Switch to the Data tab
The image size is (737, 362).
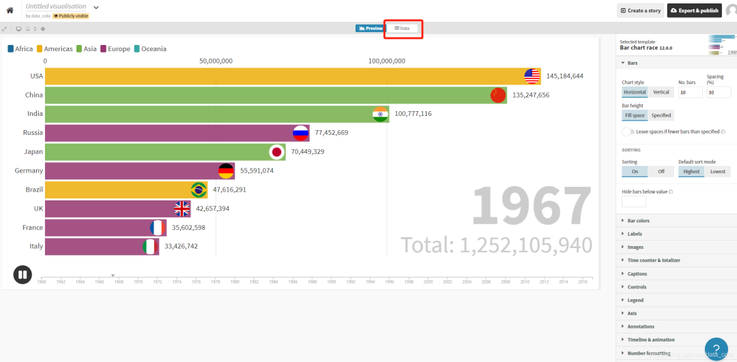pyautogui.click(x=403, y=29)
